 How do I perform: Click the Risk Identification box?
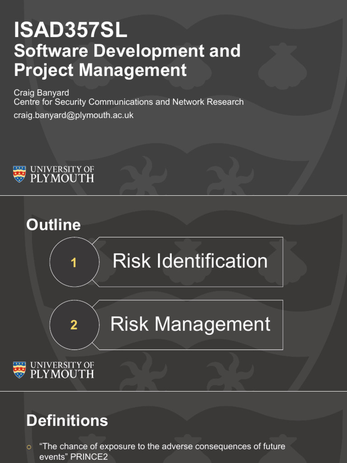coord(190,261)
